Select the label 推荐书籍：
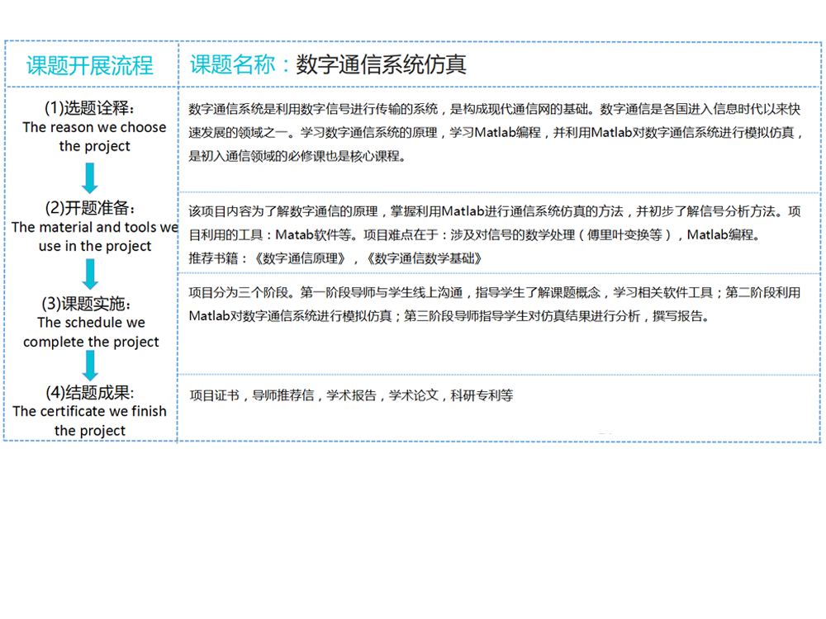The height and width of the screenshot is (619, 826). click(219, 258)
